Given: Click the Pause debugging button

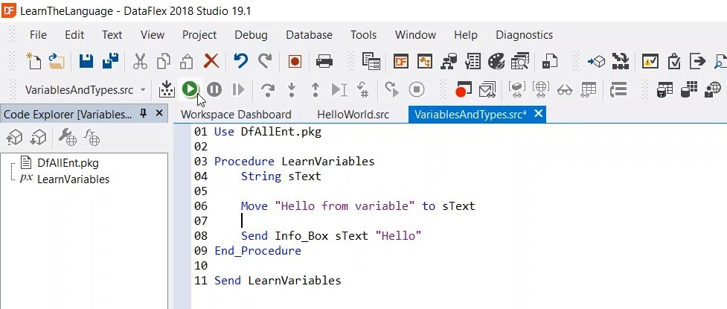Looking at the screenshot, I should click(x=214, y=89).
